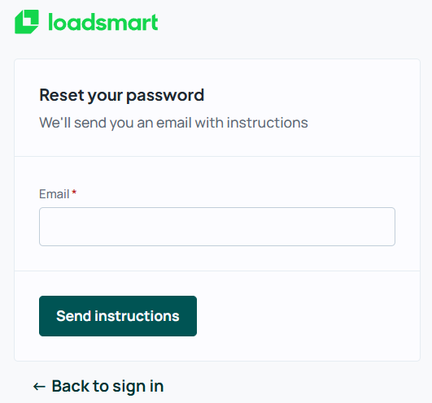
Task: Click the Email field label
Action: tap(54, 194)
